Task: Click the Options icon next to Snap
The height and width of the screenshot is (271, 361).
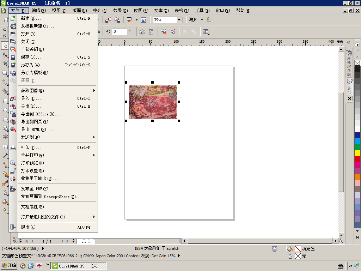Action: (209, 20)
